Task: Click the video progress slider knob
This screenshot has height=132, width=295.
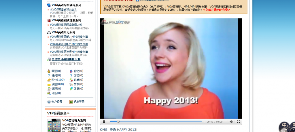Action: coord(118,121)
